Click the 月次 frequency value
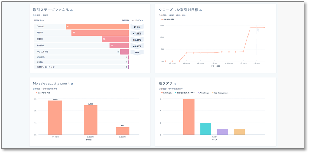Screen dimensions: 309x156 tap(184, 15)
